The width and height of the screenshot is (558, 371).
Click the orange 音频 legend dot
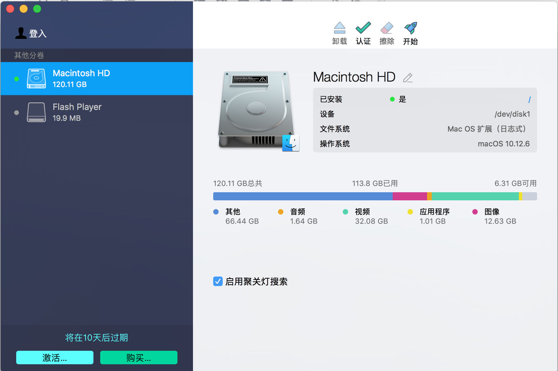pos(281,212)
